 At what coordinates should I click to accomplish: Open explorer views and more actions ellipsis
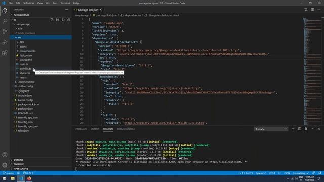click(x=66, y=10)
